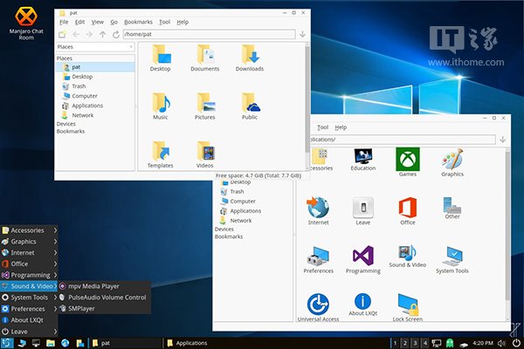Viewport: 524px width, 349px height.
Task: Open the Edit menu in pat window
Action: [x=79, y=22]
